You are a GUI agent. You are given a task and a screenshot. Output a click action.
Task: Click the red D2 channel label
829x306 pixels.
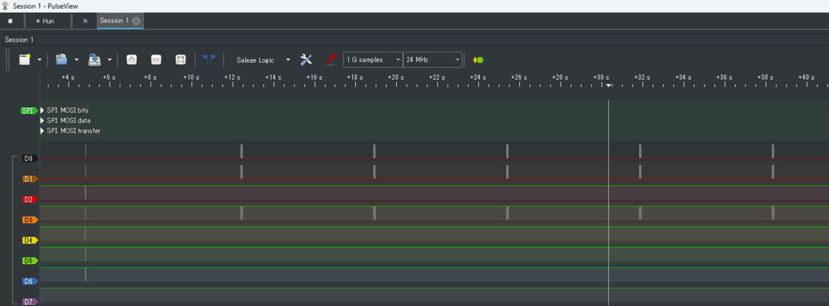point(30,199)
